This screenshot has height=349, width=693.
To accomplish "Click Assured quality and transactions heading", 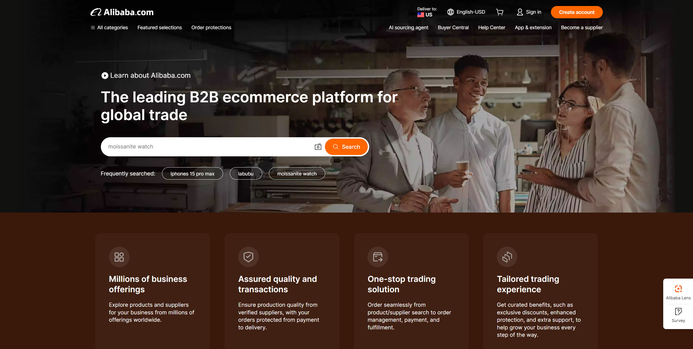I will (277, 284).
